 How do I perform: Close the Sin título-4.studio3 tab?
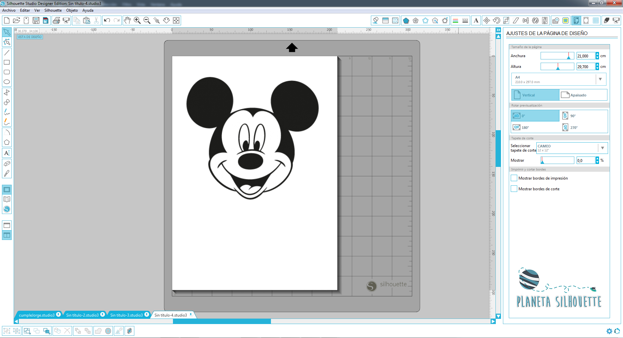point(191,314)
